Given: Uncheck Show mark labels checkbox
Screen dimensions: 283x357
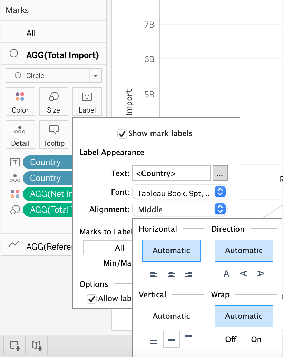Looking at the screenshot, I should (x=122, y=134).
